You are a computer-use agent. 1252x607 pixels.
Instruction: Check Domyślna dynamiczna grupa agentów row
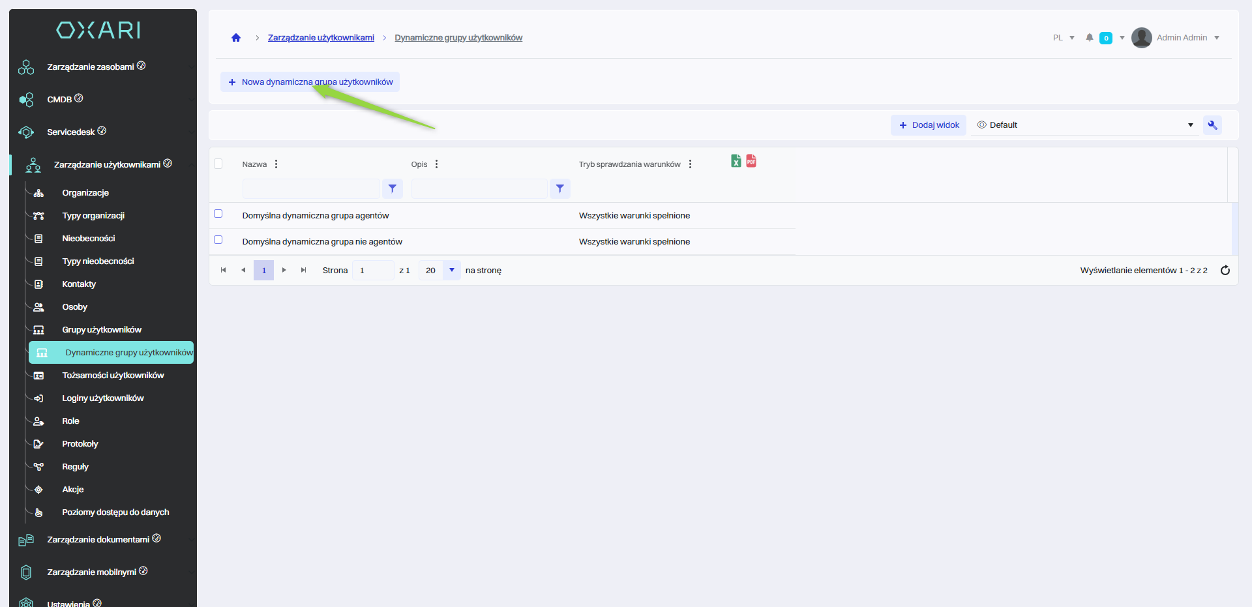218,214
